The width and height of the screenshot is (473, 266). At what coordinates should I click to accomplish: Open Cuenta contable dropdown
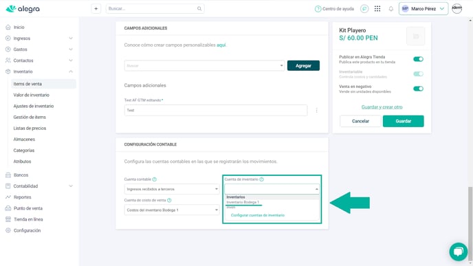tap(172, 189)
